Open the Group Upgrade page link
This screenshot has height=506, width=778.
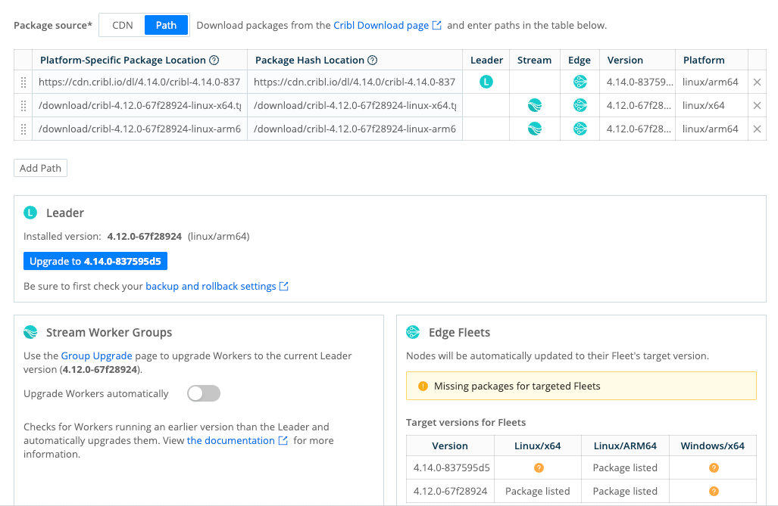(97, 355)
